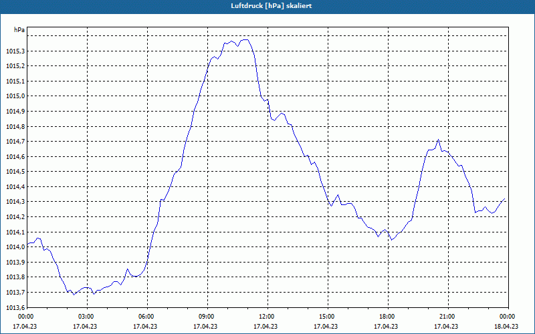
Task: Click the 'hPa' unit label
Action: point(19,30)
